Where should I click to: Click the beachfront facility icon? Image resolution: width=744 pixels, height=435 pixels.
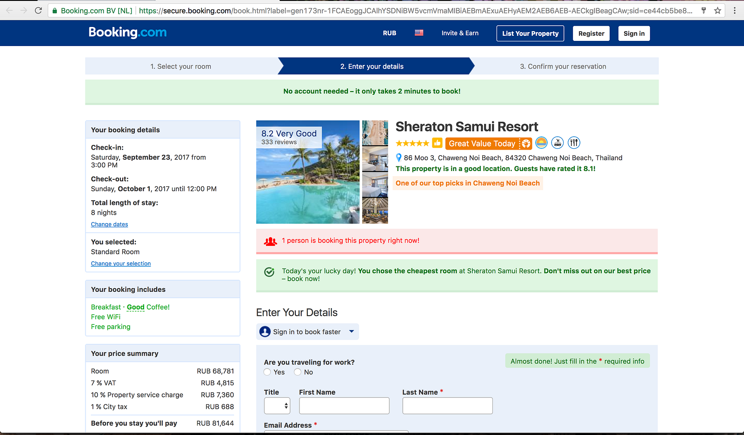point(541,143)
